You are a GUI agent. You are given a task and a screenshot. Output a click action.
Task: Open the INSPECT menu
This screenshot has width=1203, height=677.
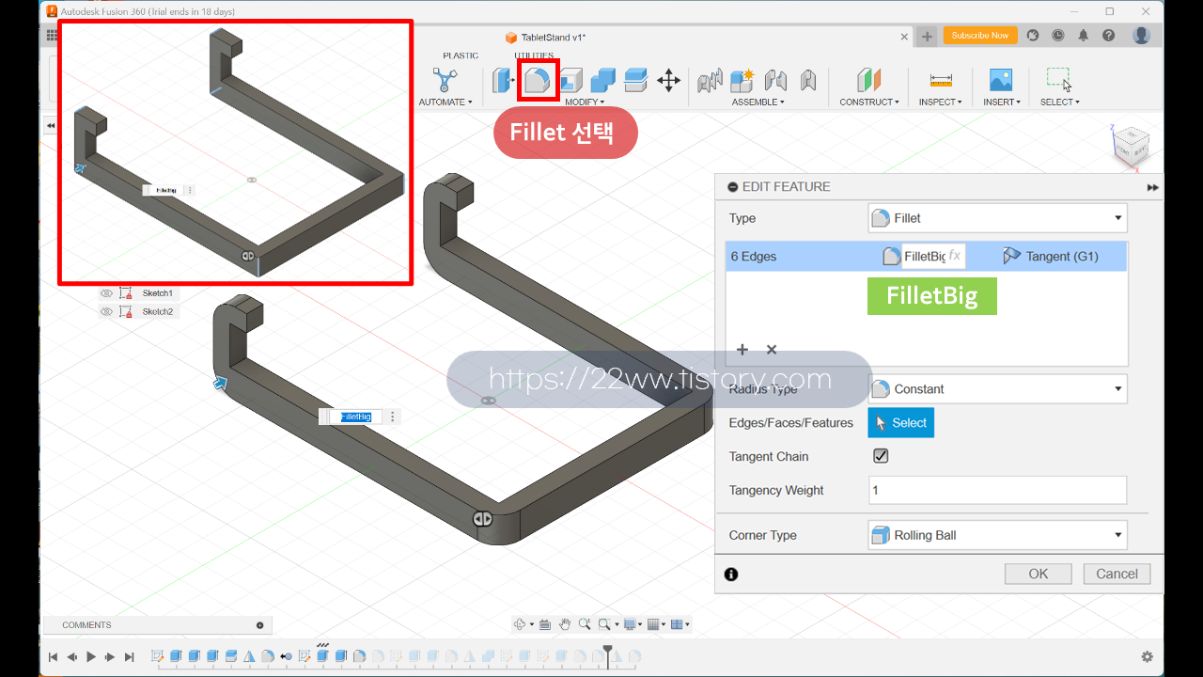(x=940, y=102)
